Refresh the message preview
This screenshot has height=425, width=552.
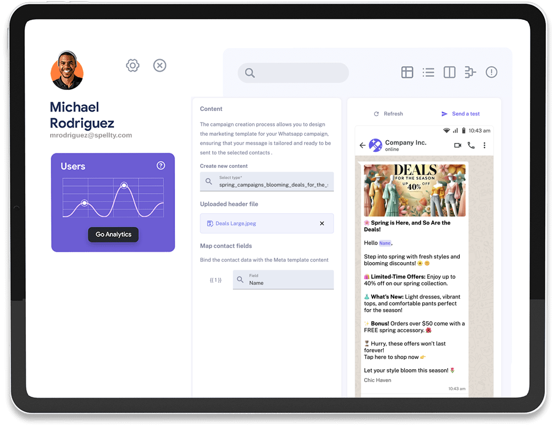[389, 114]
